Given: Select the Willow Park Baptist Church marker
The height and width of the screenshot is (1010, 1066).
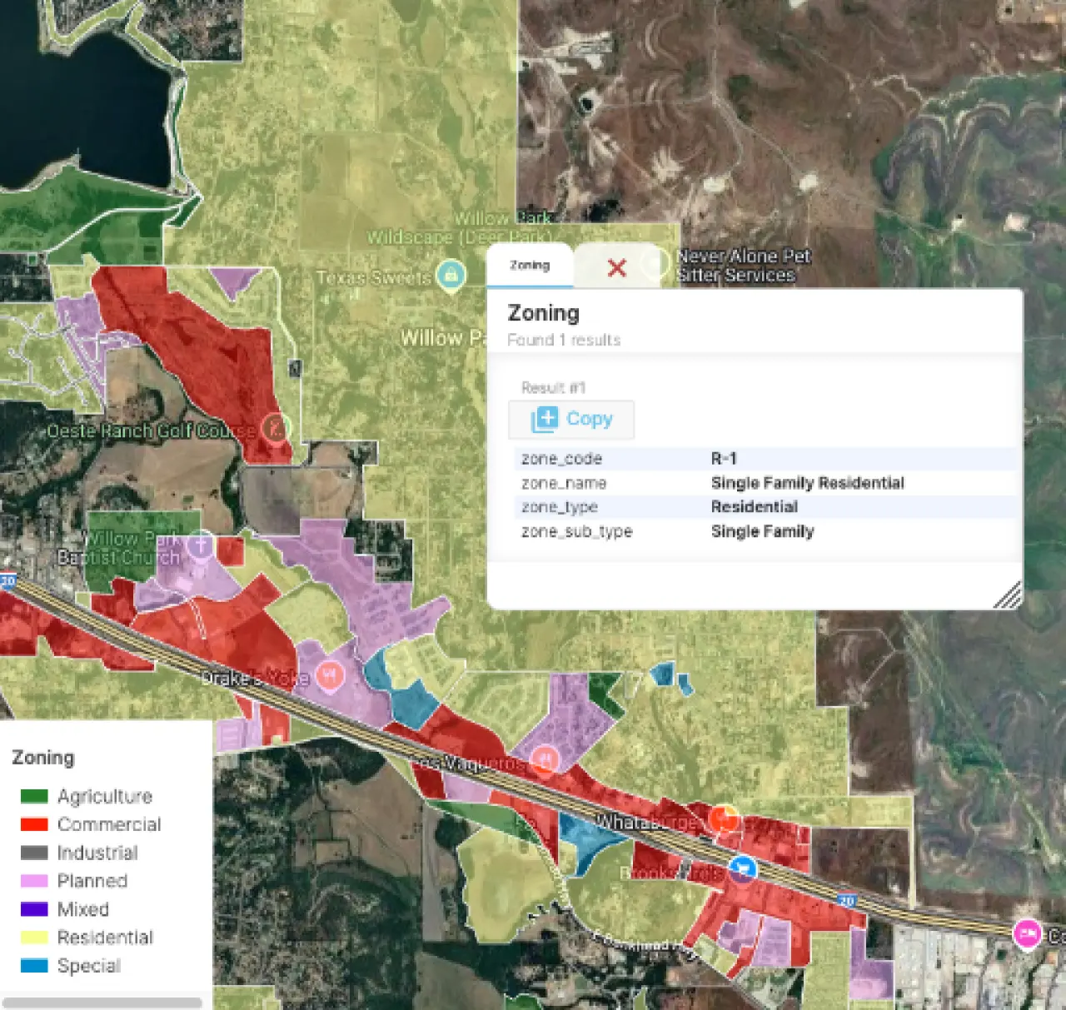Looking at the screenshot, I should coord(201,545).
